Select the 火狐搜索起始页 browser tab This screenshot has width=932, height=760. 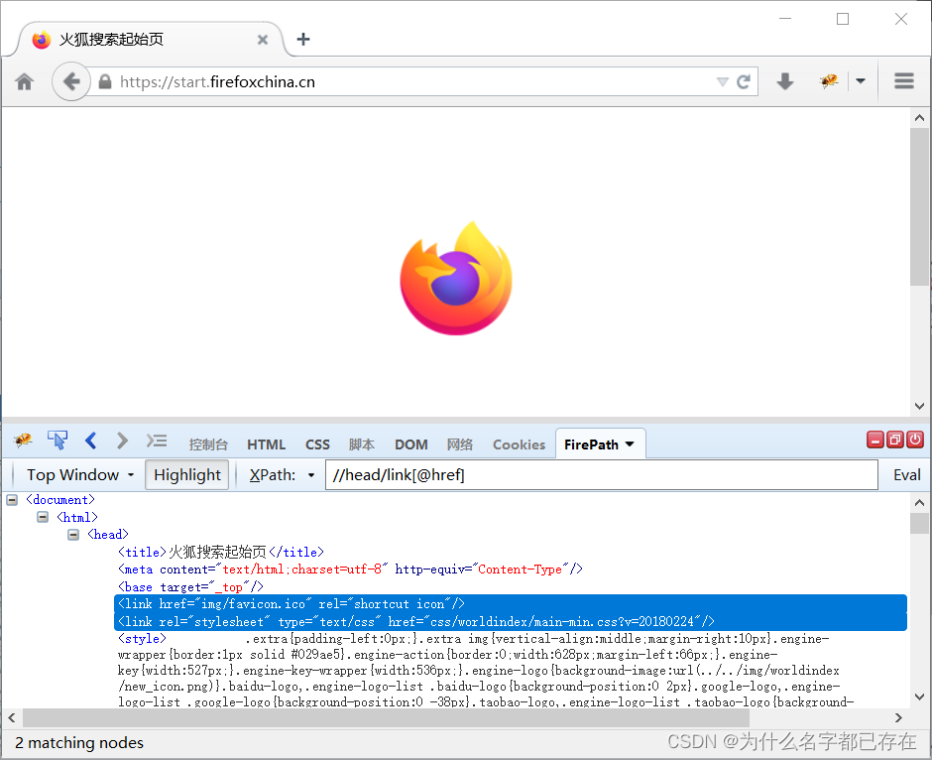pyautogui.click(x=149, y=40)
